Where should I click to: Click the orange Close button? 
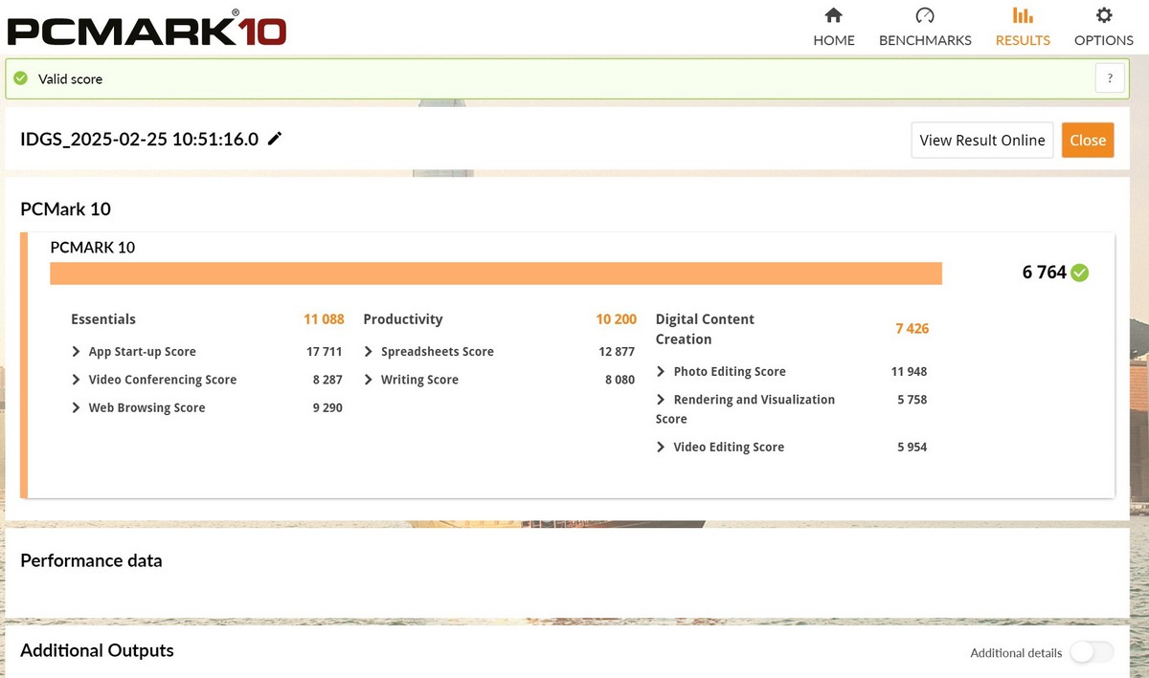click(x=1088, y=140)
